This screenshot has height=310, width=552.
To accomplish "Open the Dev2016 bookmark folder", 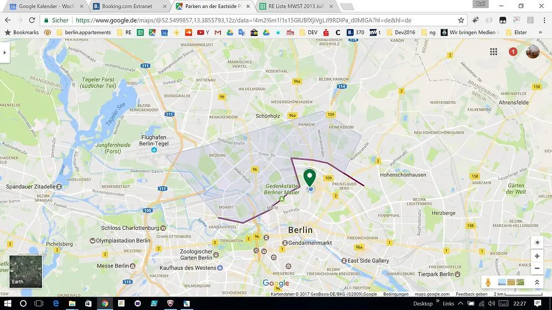I will [401, 32].
